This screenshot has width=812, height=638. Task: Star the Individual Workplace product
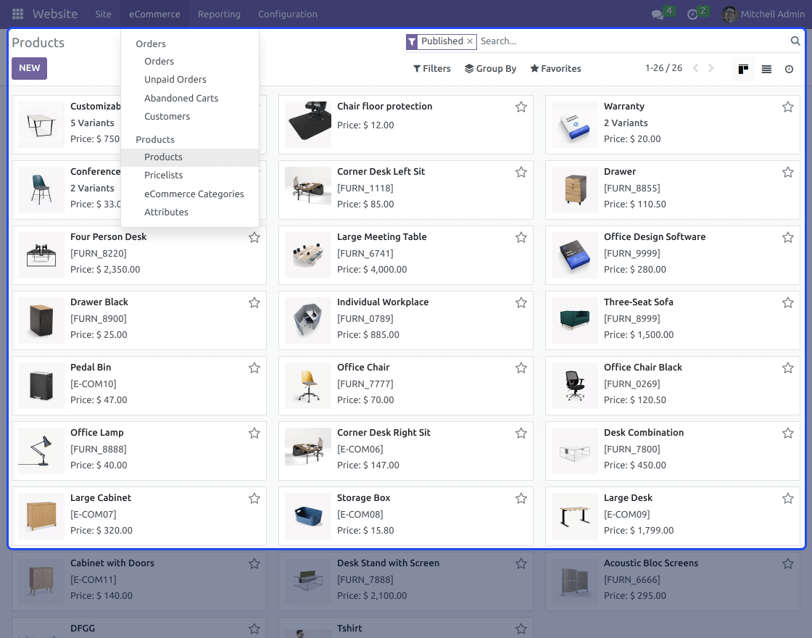(521, 303)
